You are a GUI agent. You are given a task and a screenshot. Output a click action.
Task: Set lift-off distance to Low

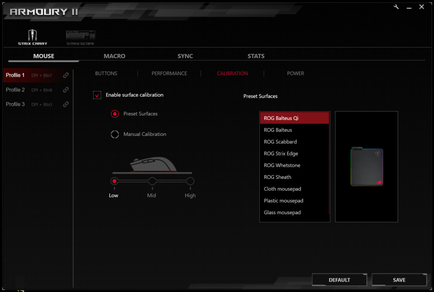point(115,181)
